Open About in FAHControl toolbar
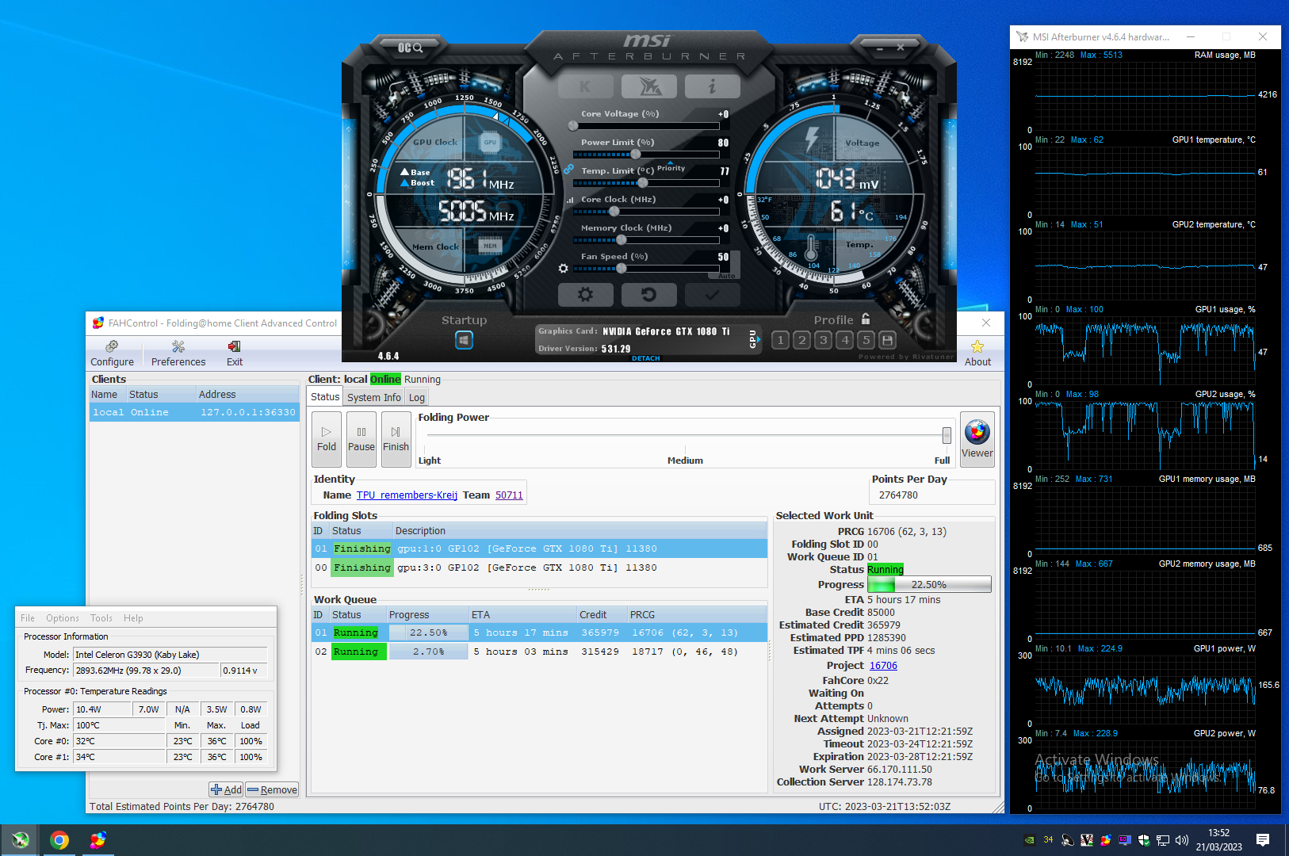The image size is (1289, 856). click(x=977, y=353)
